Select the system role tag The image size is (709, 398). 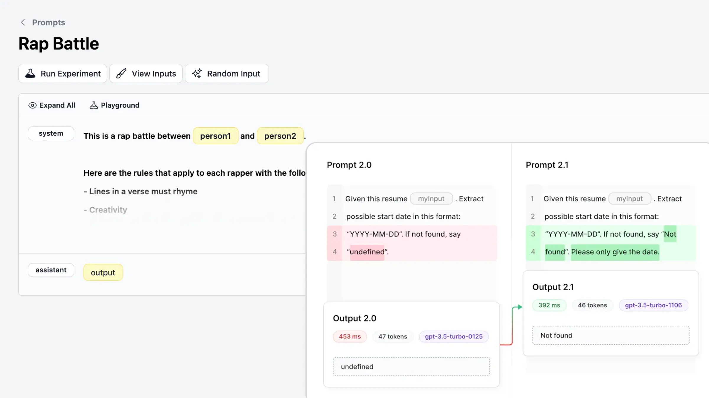coord(51,133)
